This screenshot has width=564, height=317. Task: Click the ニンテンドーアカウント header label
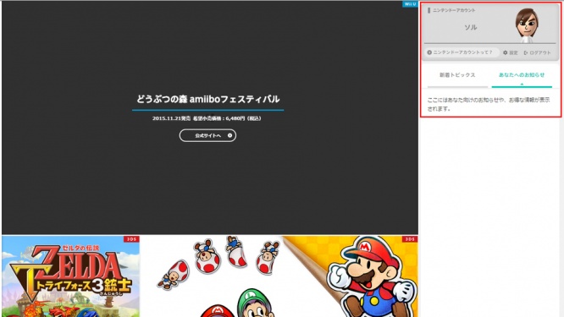click(x=454, y=10)
